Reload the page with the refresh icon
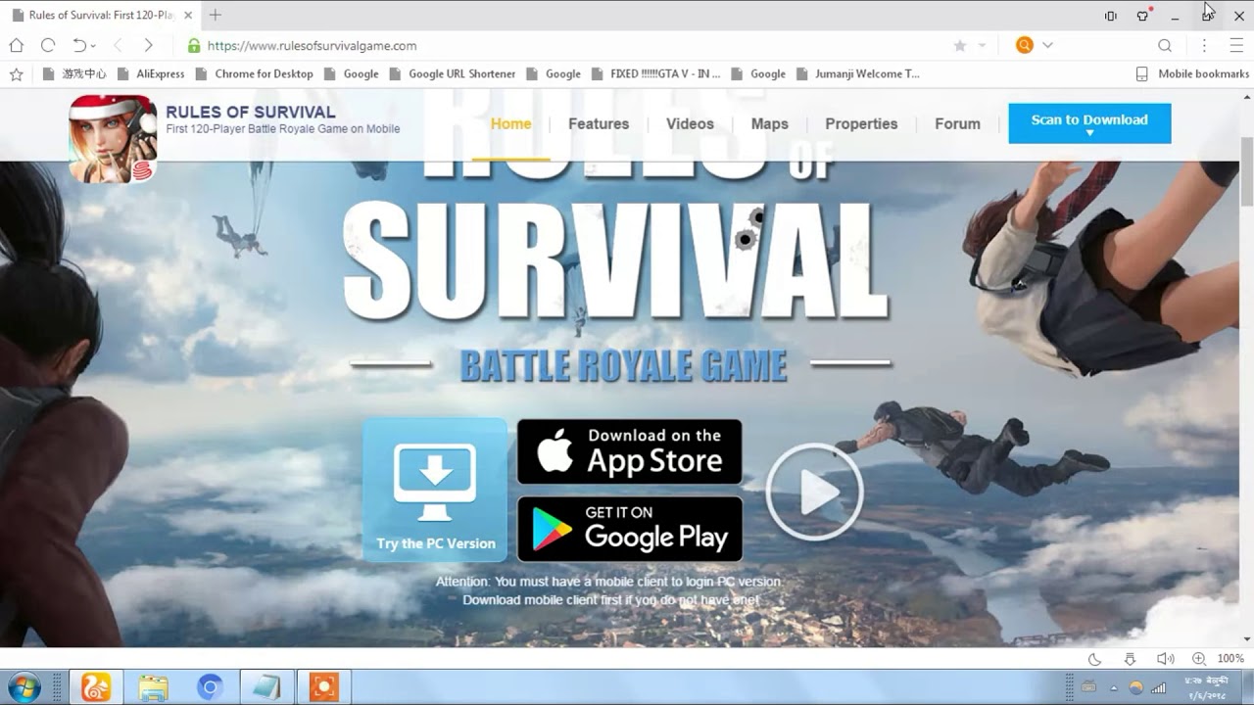This screenshot has height=705, width=1254. [x=47, y=45]
